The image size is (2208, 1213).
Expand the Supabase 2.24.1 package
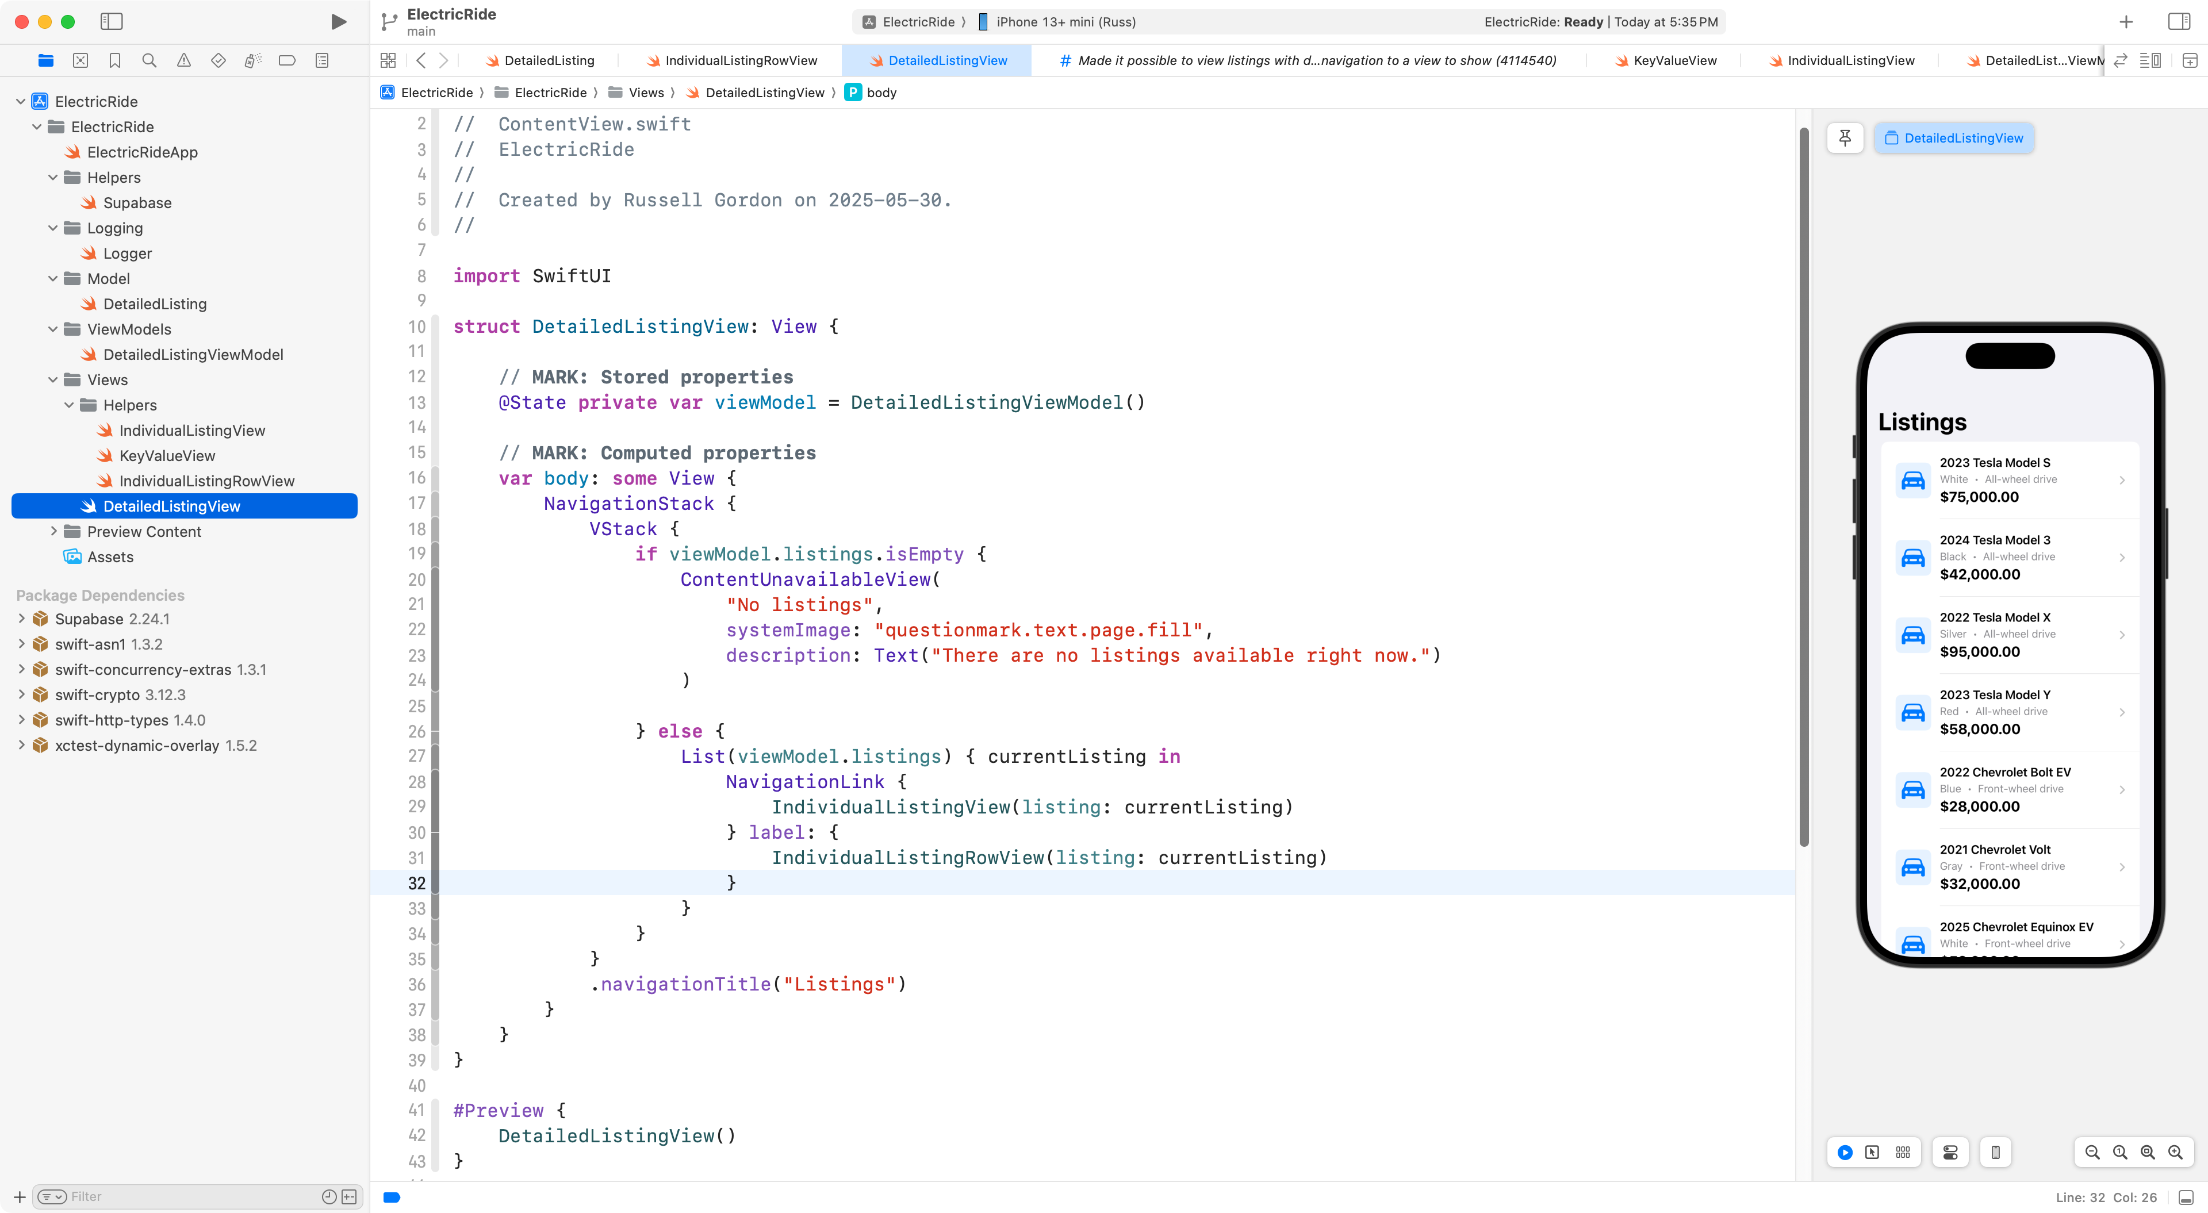21,619
